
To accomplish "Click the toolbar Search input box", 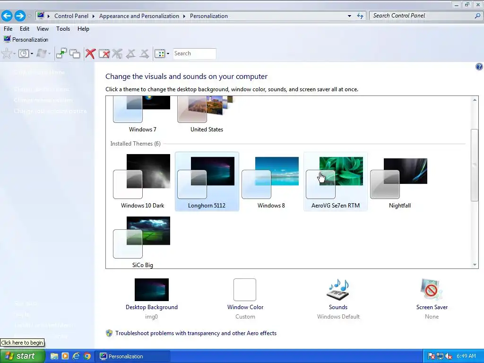I will 194,53.
